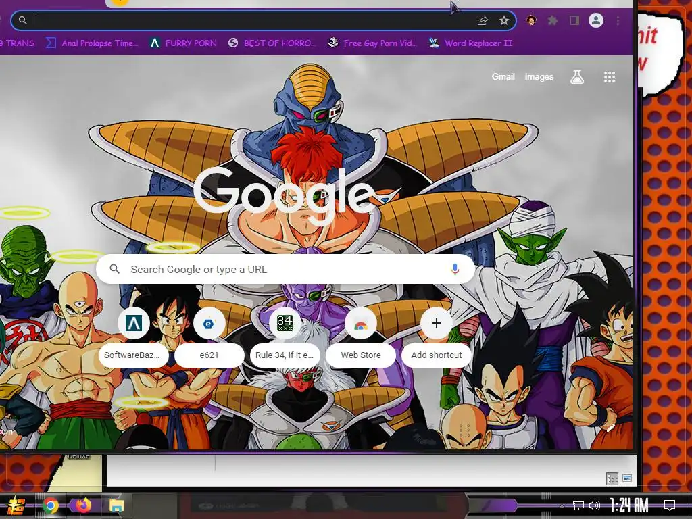Start voice search with the microphone icon
This screenshot has width=692, height=519.
(x=455, y=269)
